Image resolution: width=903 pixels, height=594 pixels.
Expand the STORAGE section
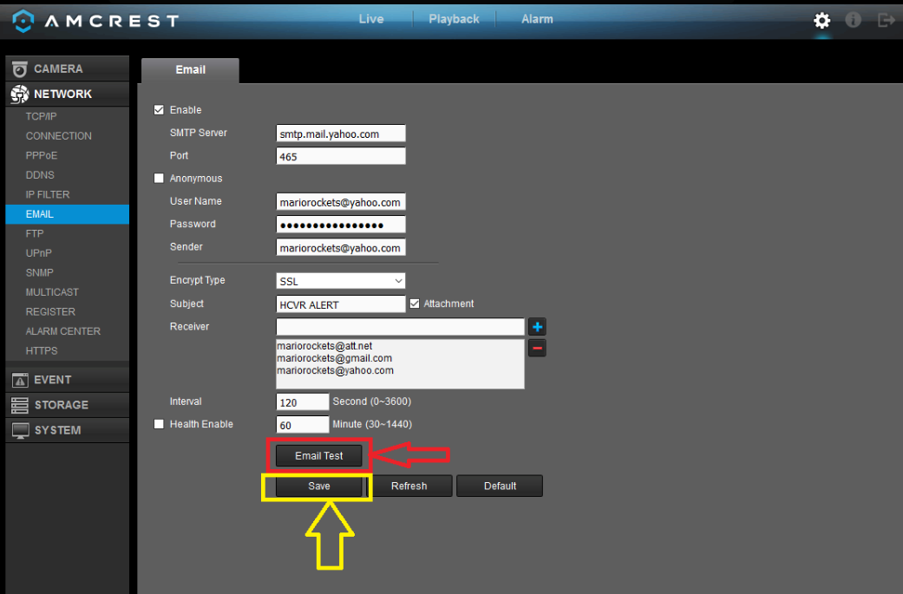pos(68,405)
